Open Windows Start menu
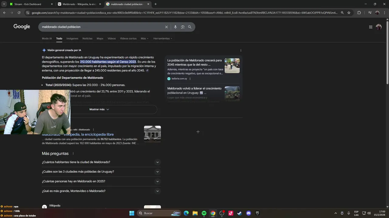Screen dimensions: 389x218 click(x=132, y=213)
